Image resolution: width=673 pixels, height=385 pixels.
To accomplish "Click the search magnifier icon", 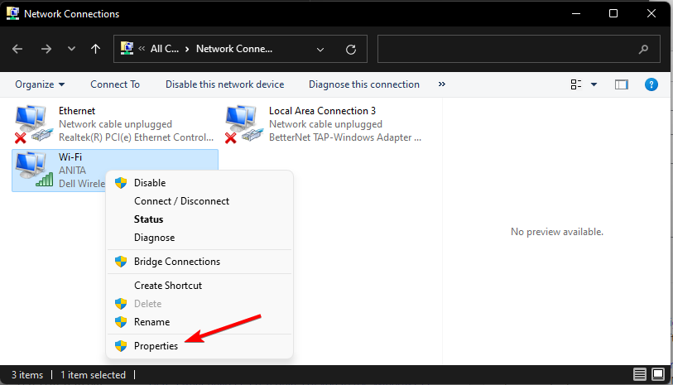I will (643, 49).
